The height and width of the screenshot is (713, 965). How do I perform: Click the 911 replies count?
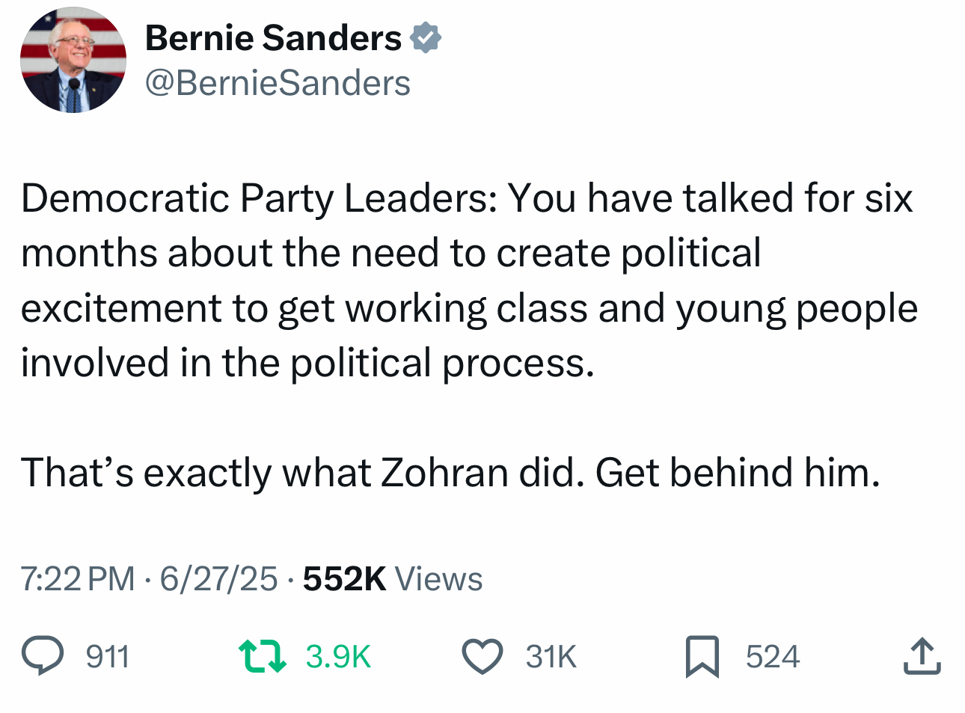pos(108,657)
